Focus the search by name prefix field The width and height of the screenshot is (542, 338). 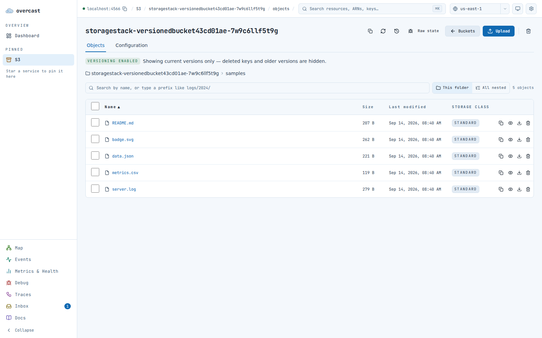tap(257, 88)
